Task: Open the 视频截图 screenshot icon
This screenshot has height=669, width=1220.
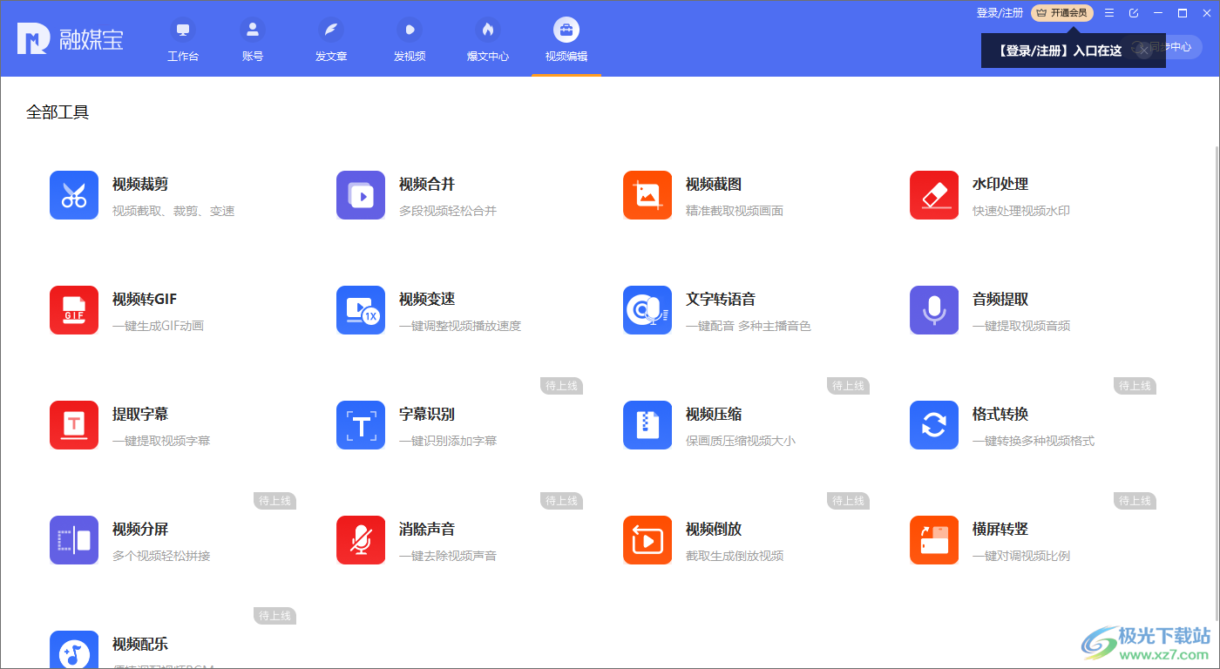Action: click(647, 195)
